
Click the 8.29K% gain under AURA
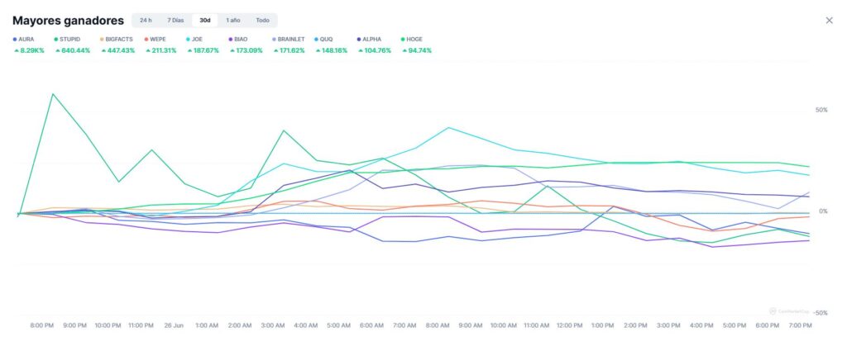pos(29,50)
